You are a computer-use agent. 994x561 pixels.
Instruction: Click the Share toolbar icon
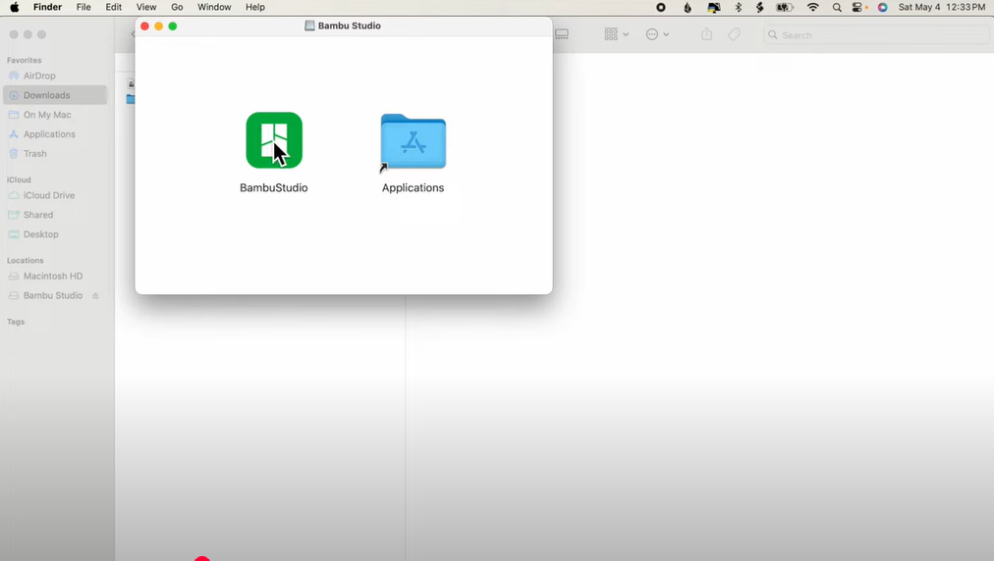[707, 34]
